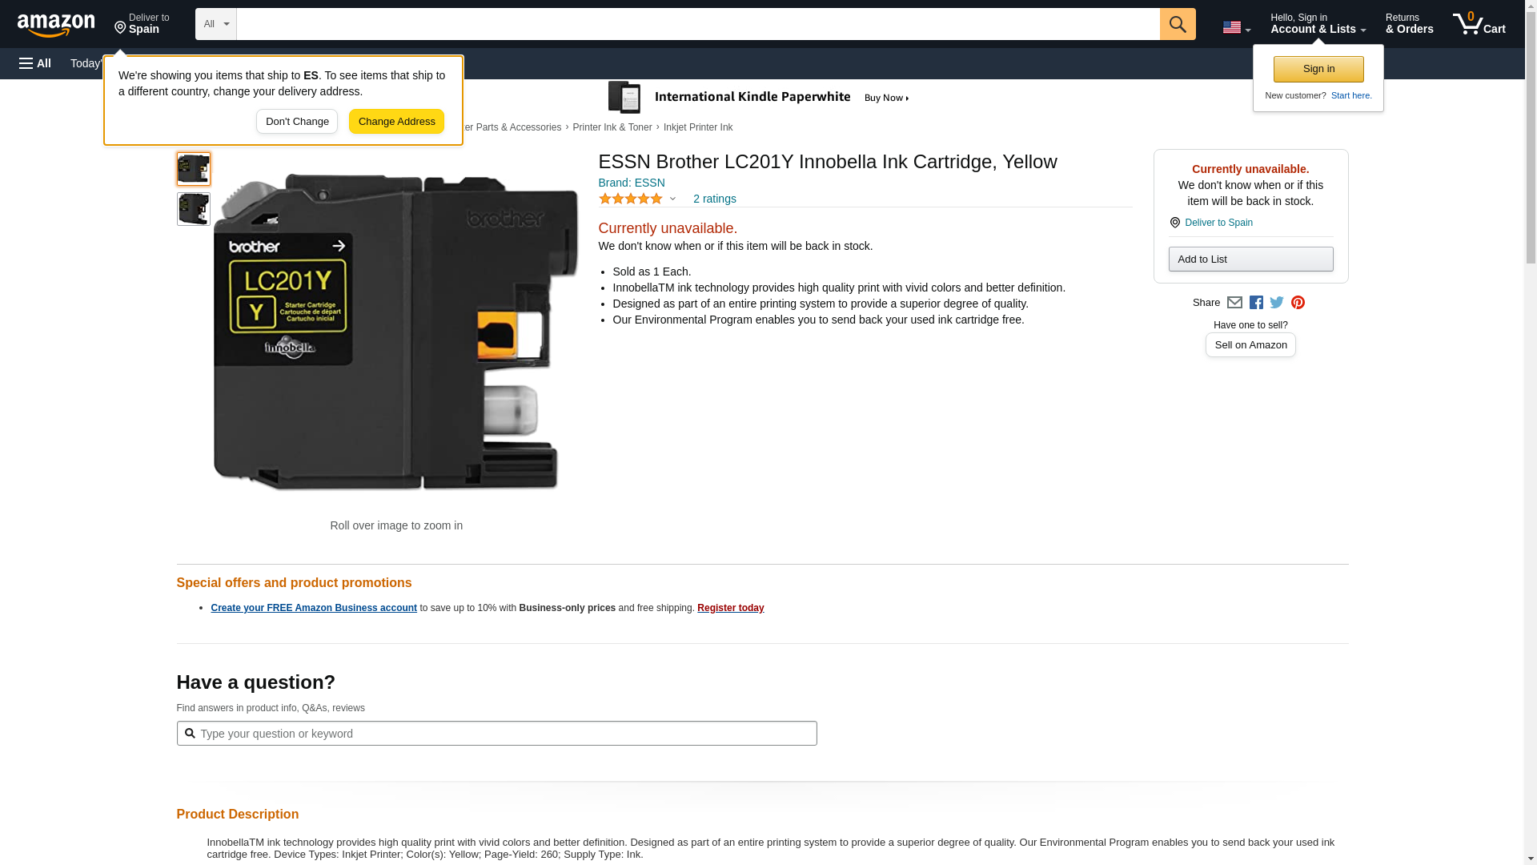The width and height of the screenshot is (1537, 865).
Task: Open the All hamburger menu
Action: point(35,63)
